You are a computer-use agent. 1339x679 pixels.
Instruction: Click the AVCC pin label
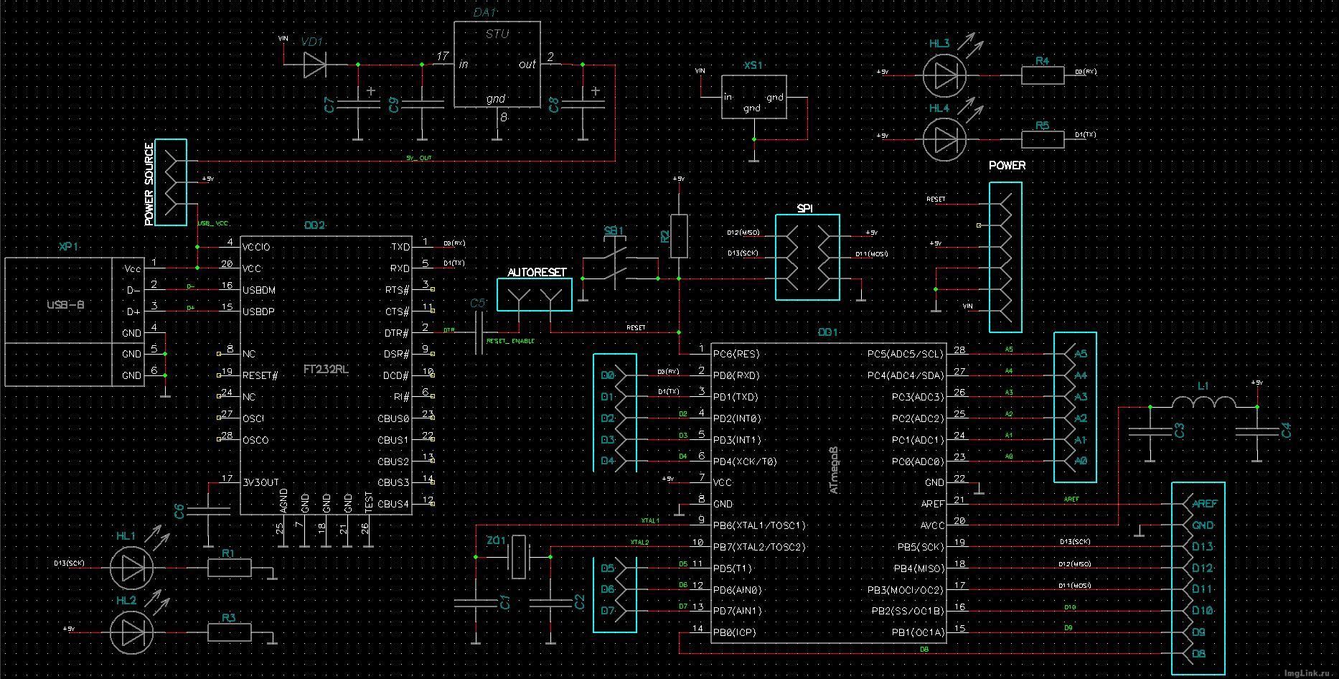click(933, 525)
